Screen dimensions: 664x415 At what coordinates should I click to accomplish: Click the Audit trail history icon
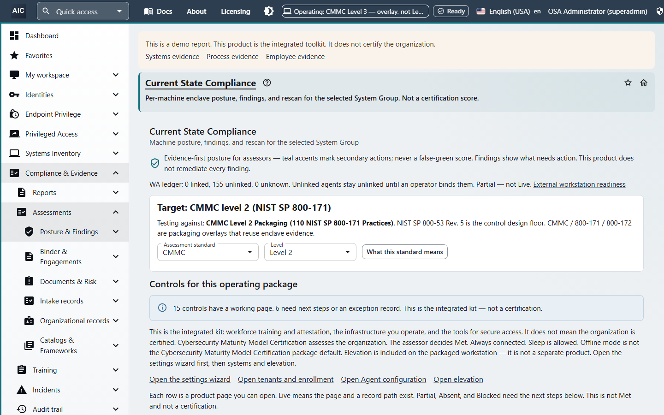click(22, 409)
